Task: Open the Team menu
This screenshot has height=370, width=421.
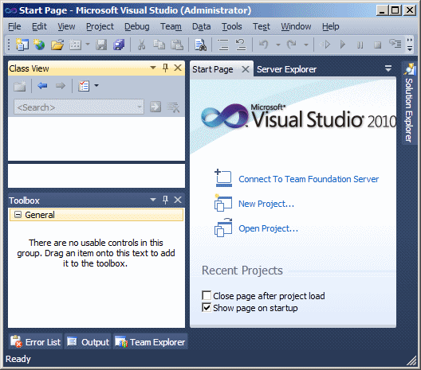Action: (x=171, y=26)
